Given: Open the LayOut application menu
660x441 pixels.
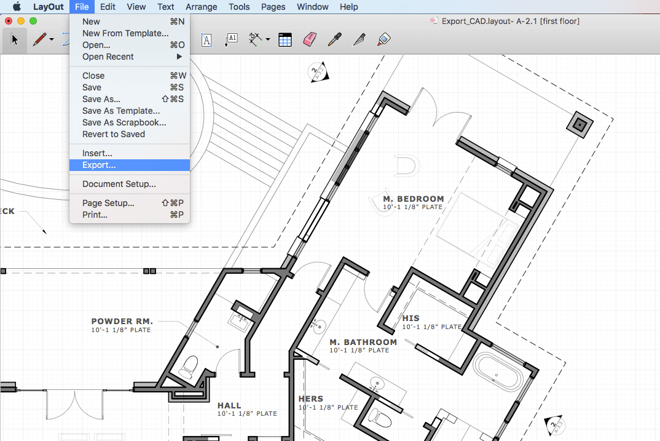Looking at the screenshot, I should tap(49, 7).
